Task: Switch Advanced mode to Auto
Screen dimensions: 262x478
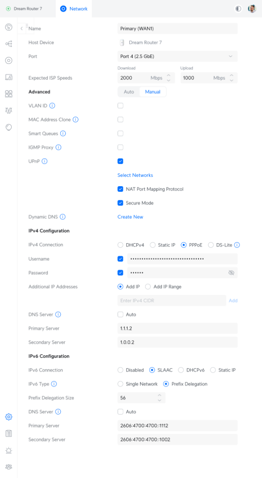Action: [x=129, y=92]
